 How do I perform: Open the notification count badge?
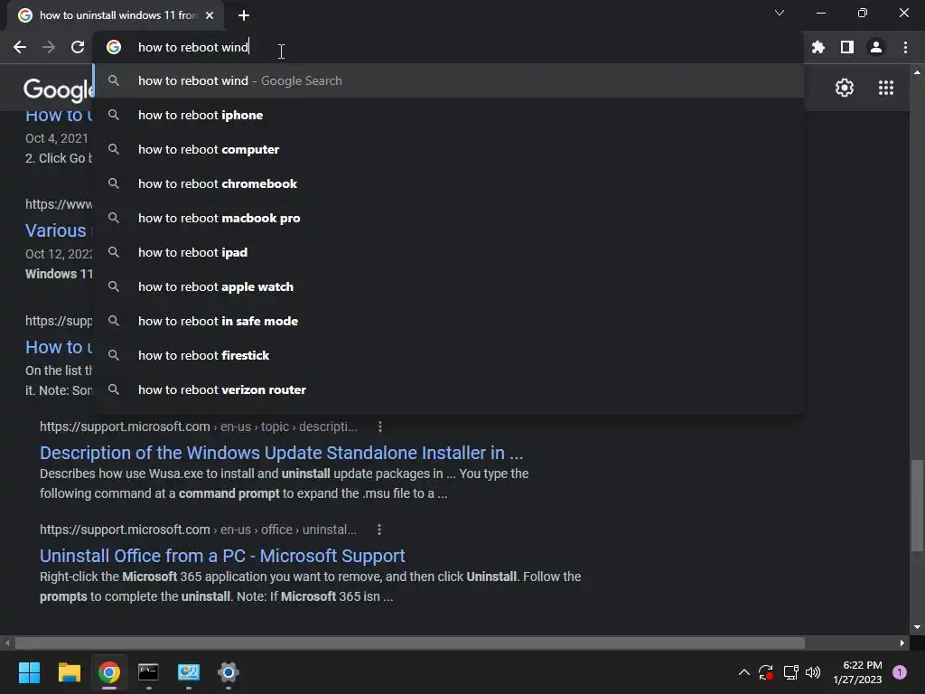point(900,672)
